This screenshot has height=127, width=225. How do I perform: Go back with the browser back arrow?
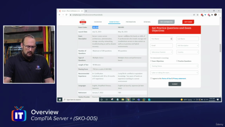(x=59, y=15)
